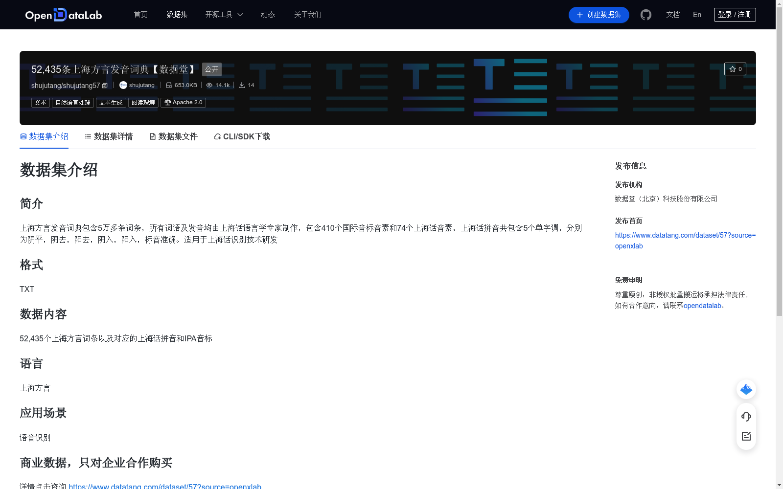Open the feedback edit icon

tap(746, 436)
